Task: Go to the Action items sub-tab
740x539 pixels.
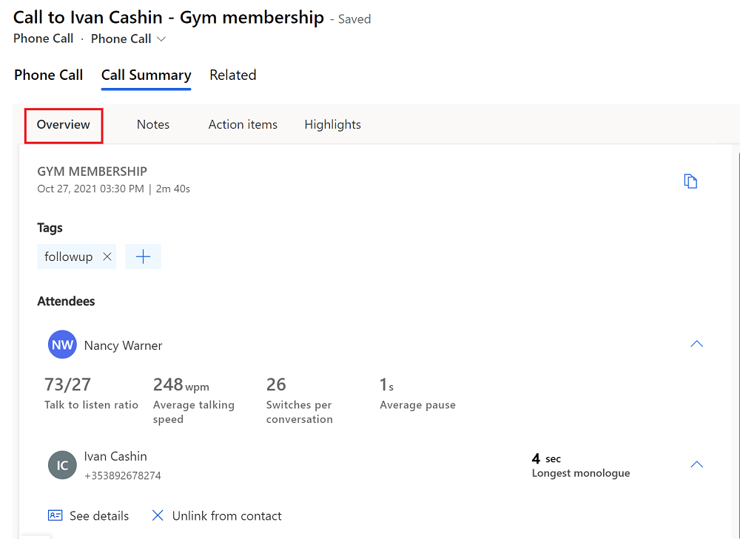Action: 243,125
